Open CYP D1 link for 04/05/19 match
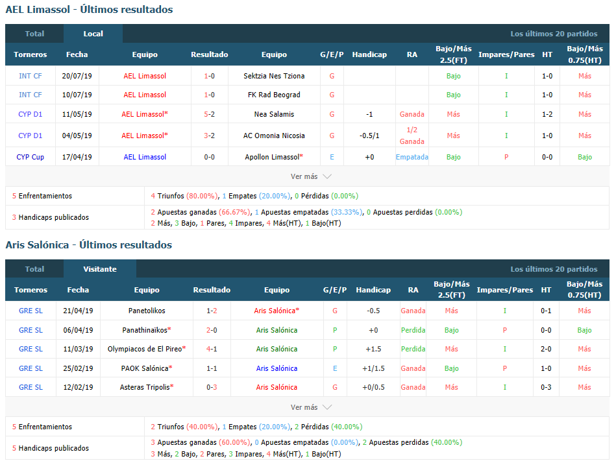The image size is (616, 463). click(31, 136)
